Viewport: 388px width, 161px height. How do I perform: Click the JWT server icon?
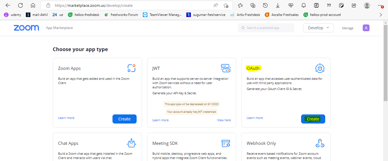point(226,68)
